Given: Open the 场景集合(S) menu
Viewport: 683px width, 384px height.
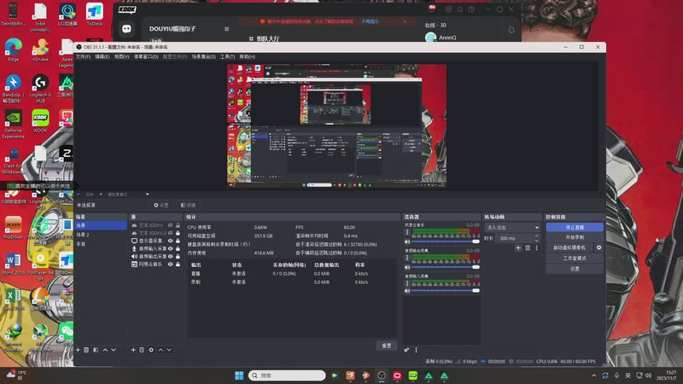Looking at the screenshot, I should (x=204, y=56).
